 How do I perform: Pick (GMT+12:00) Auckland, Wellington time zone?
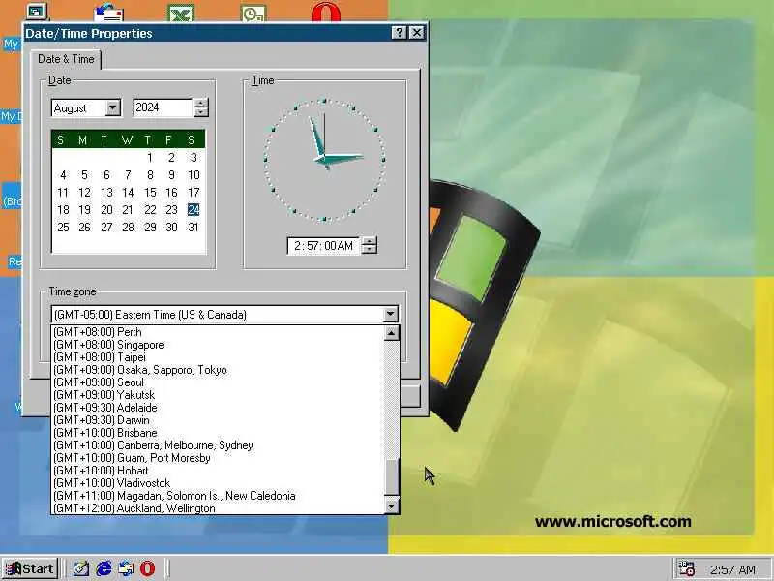click(x=217, y=508)
